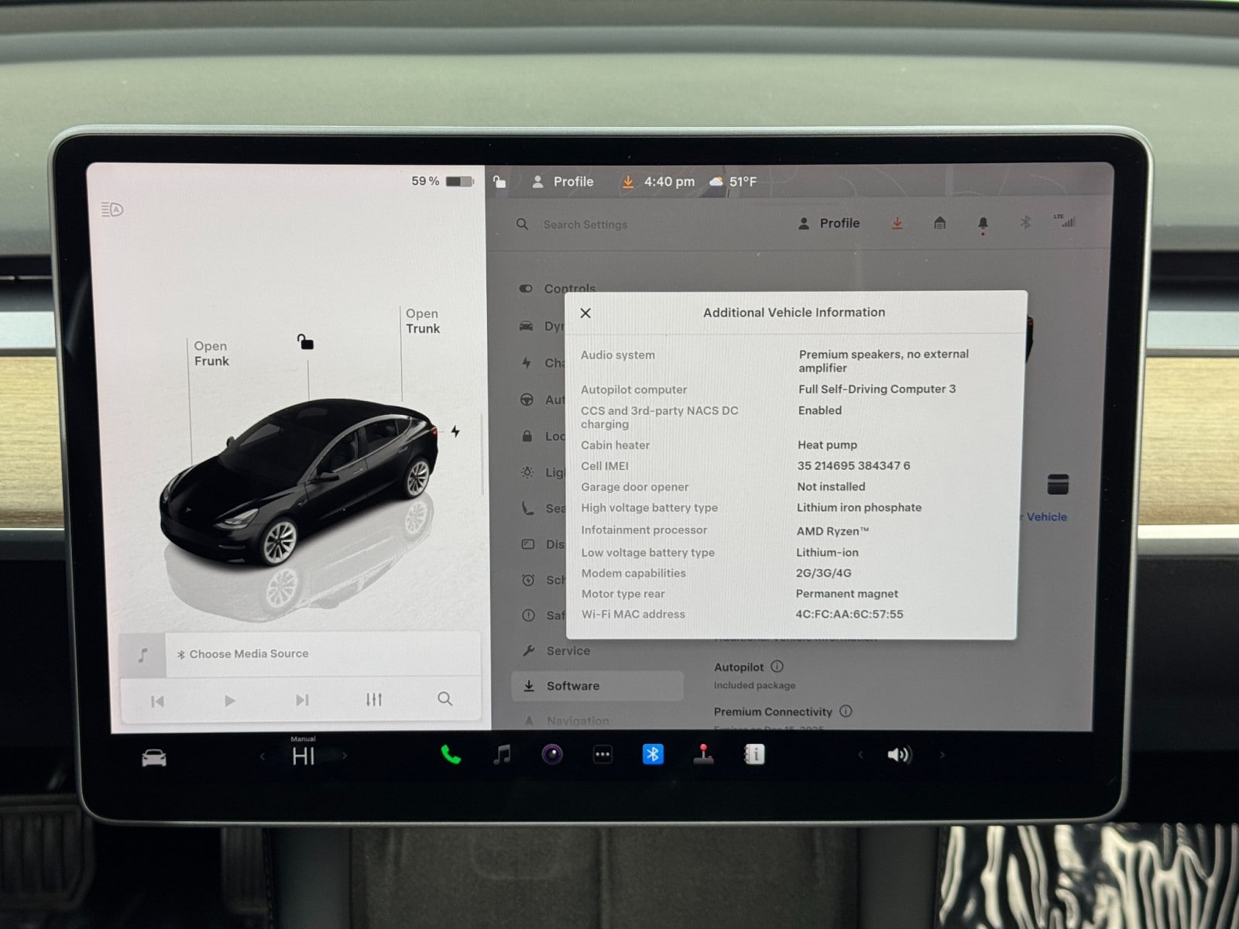Open the dashcam camera app
This screenshot has height=929, width=1239.
tap(552, 754)
